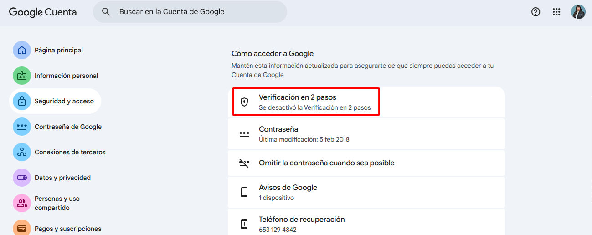Click the Datos y privacidad toggle icon

[x=22, y=178]
